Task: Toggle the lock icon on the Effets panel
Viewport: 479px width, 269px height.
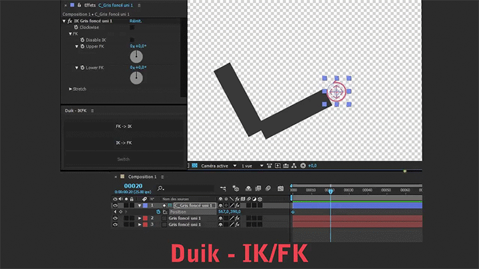Action: coord(79,5)
